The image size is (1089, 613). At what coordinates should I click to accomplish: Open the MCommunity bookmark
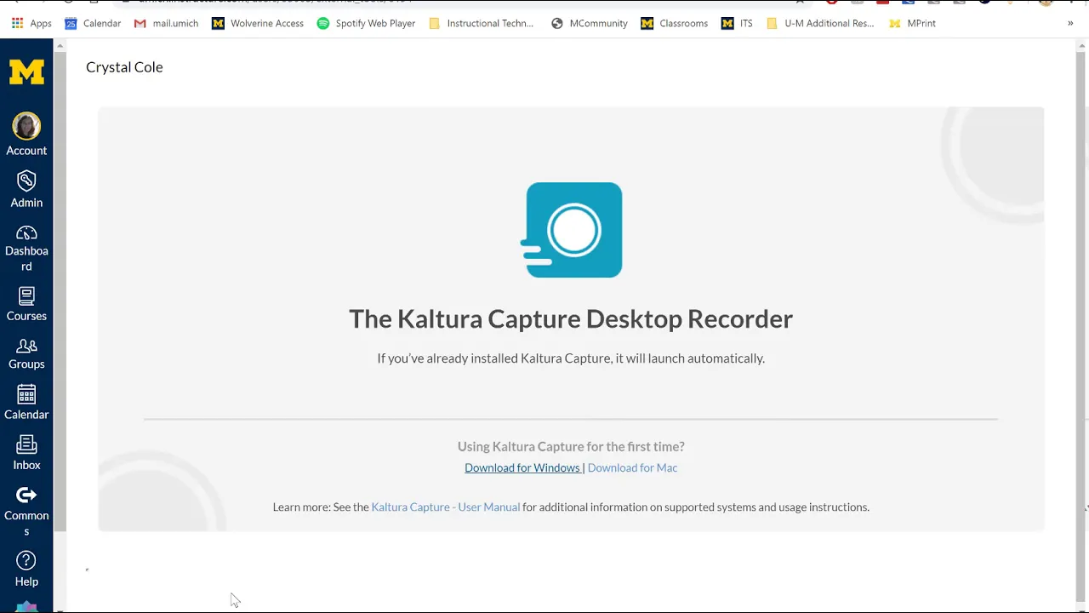point(590,23)
